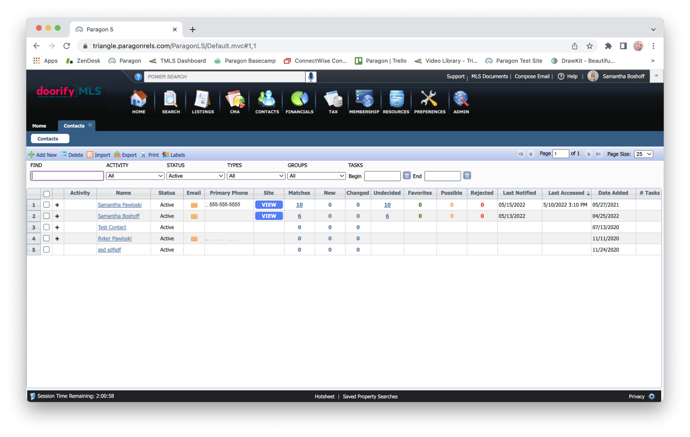Open the Admin module icon
The image size is (690, 437).
point(461,102)
